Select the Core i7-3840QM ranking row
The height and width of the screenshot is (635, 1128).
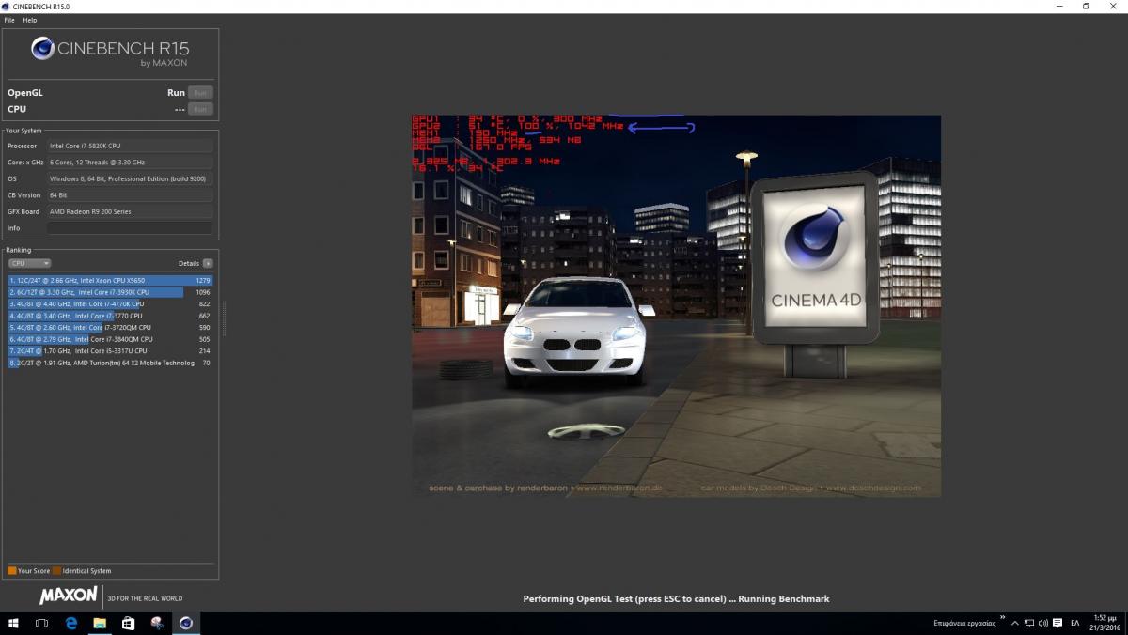pos(110,339)
